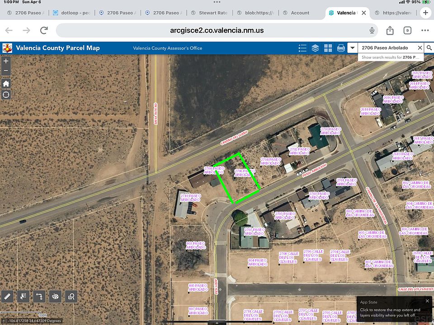Expand the search source dropdown arrow

click(352, 48)
